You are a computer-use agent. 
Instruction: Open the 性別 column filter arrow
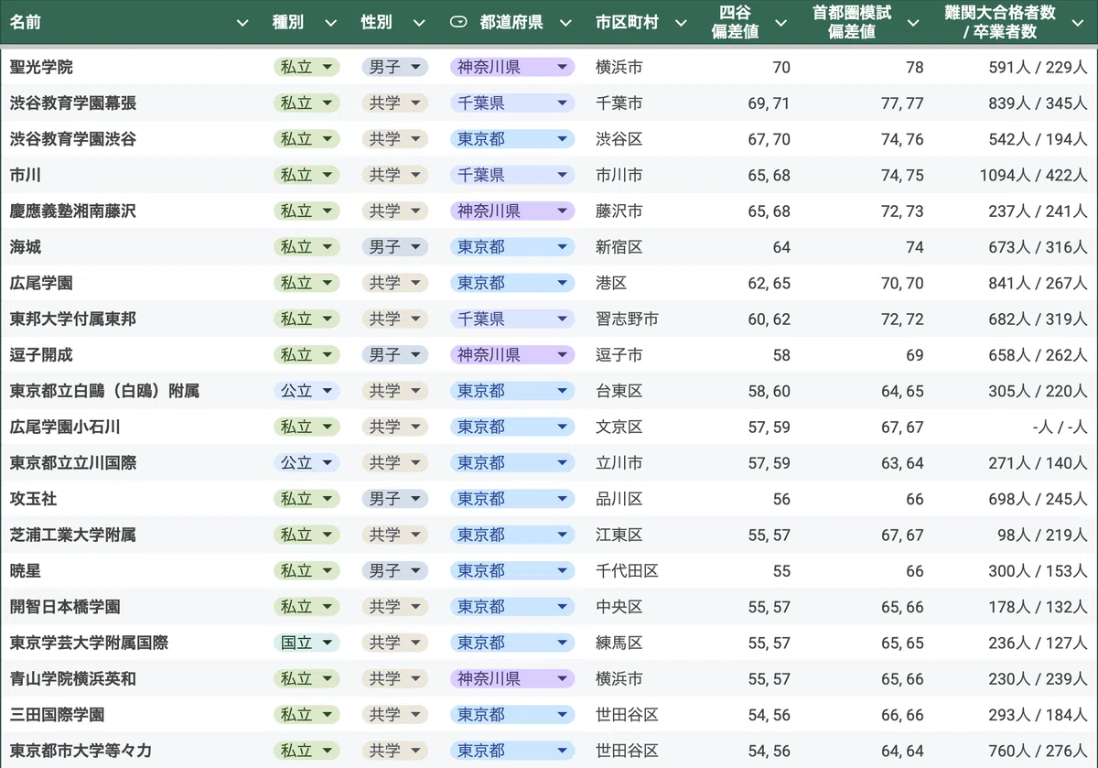coord(419,23)
